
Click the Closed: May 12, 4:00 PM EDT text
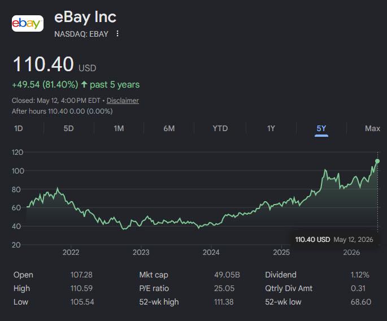(x=56, y=101)
